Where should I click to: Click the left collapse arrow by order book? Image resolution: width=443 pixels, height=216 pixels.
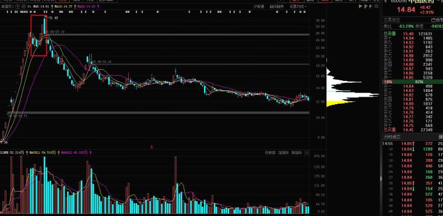(381, 178)
